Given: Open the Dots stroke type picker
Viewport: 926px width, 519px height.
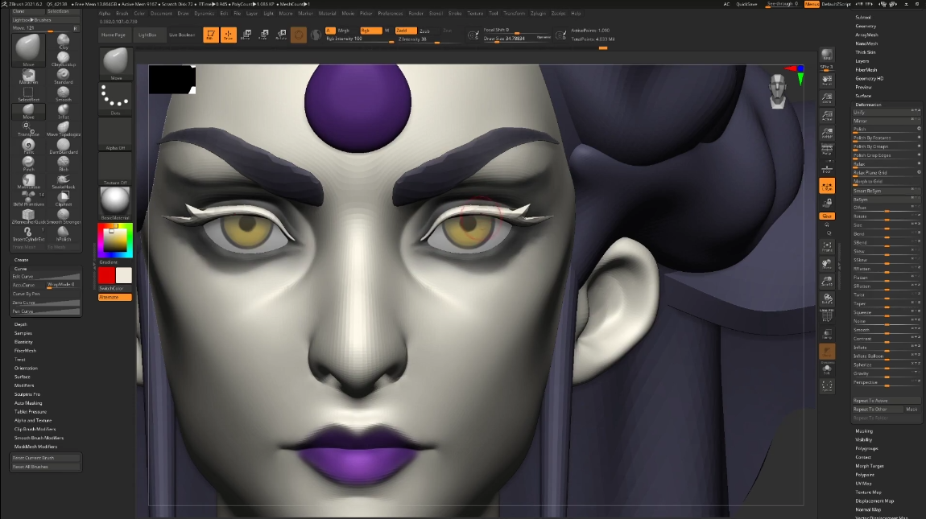Looking at the screenshot, I should click(x=115, y=99).
